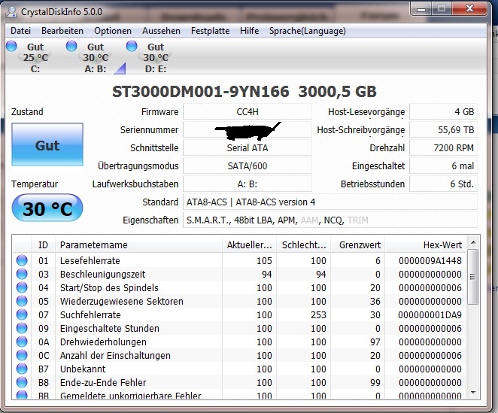The image size is (498, 413).
Task: Select the Suchfehlerrate parameter name
Action: 90,315
